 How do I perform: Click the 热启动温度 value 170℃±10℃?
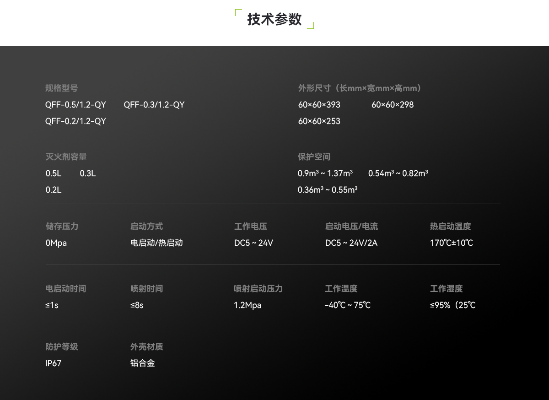coord(451,243)
